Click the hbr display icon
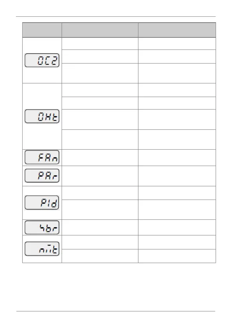This screenshot has width=232, height=327. [x=42, y=227]
